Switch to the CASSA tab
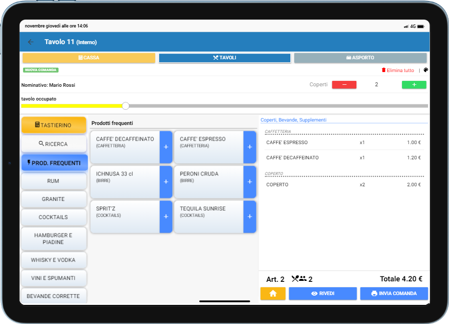This screenshot has height=324, width=449. coord(89,58)
